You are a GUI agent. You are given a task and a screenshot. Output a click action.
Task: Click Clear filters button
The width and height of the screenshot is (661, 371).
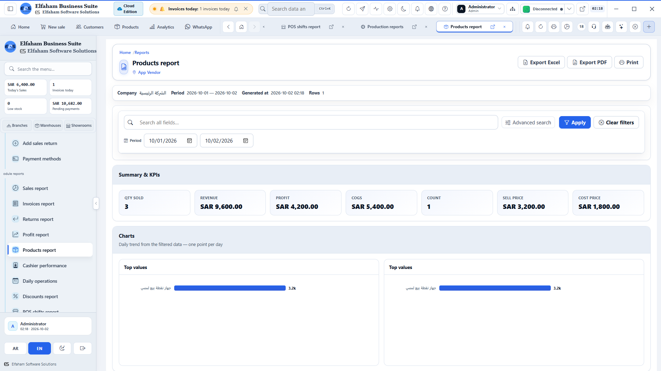click(616, 123)
